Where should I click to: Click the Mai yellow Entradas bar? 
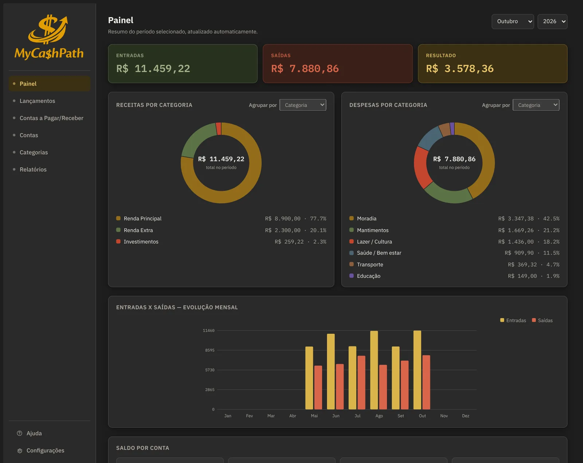pyautogui.click(x=309, y=378)
